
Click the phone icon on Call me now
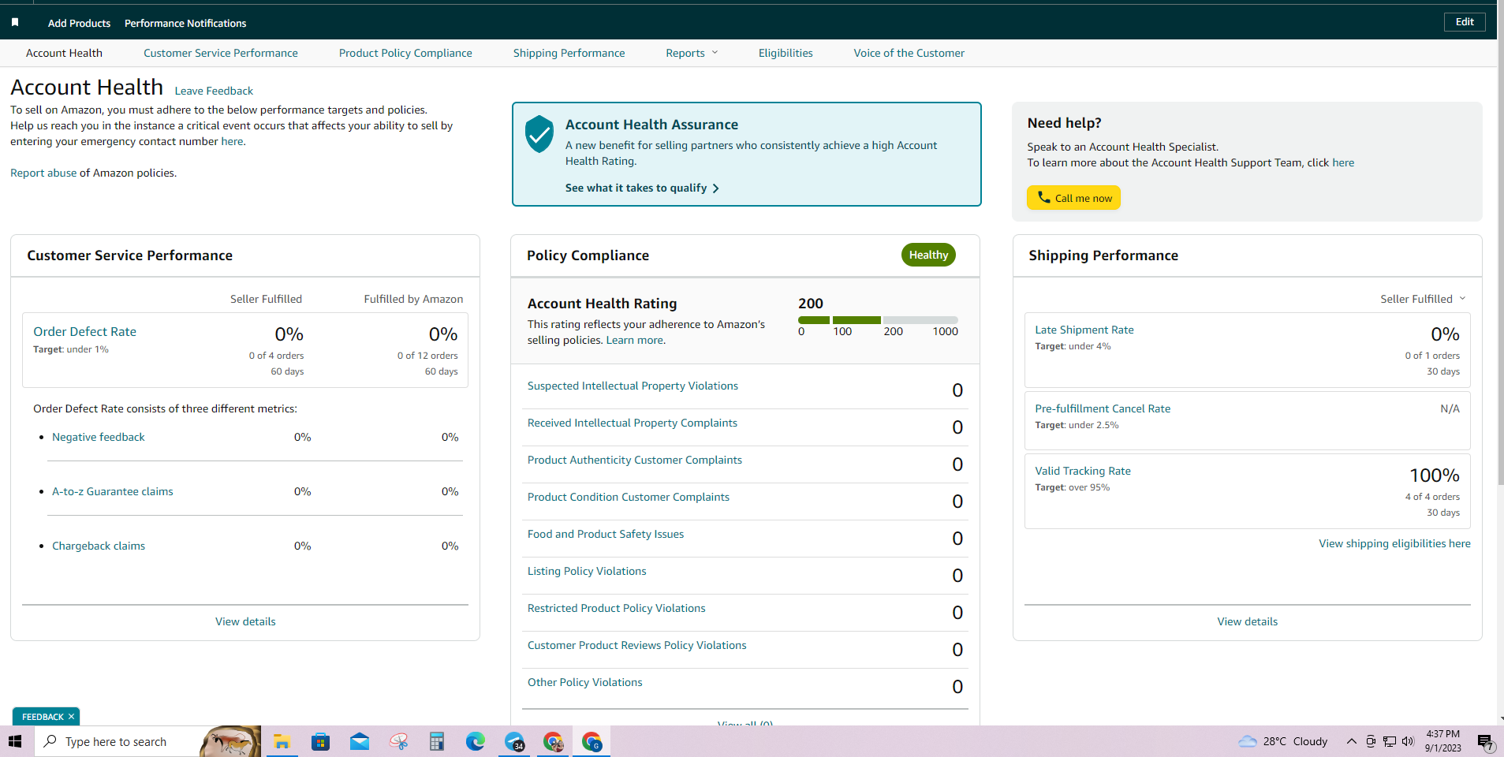[x=1043, y=198]
